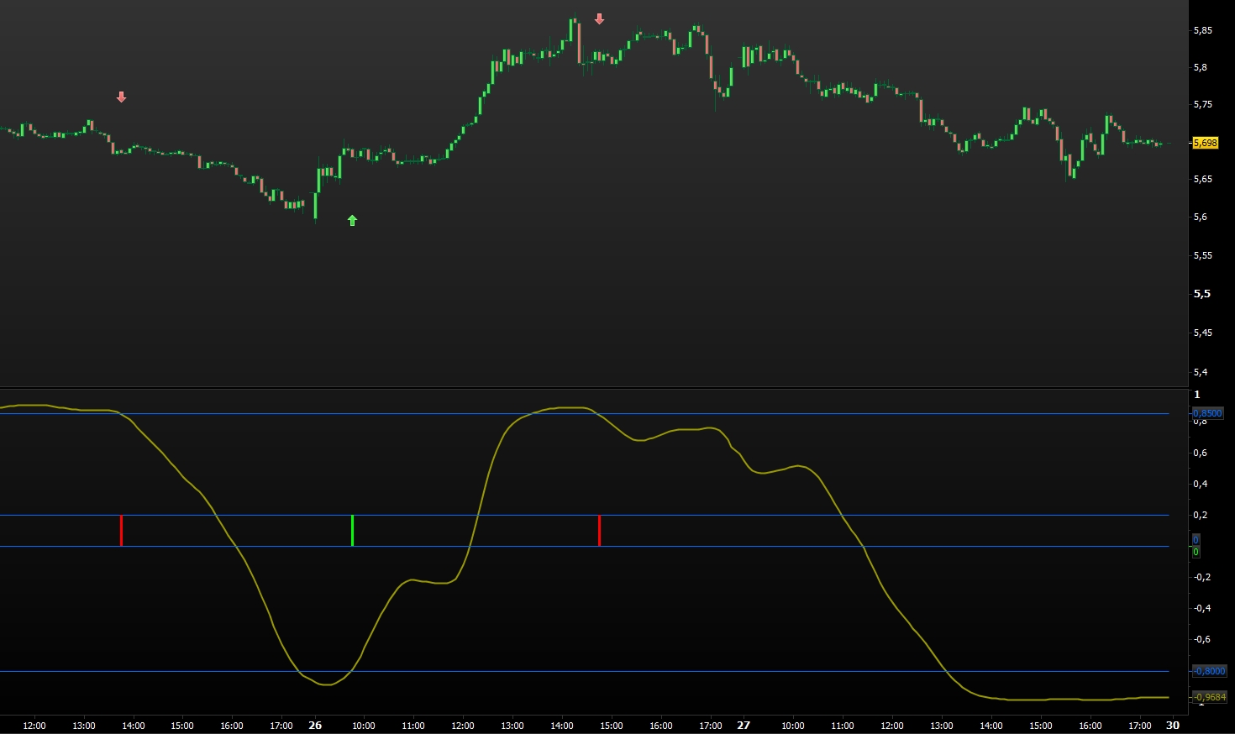1235x734 pixels.
Task: Click the -0,4 indicator scale label
Action: pyautogui.click(x=1202, y=608)
